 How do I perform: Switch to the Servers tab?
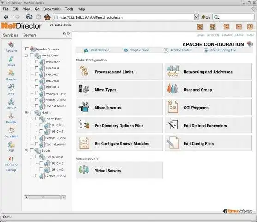point(30,35)
